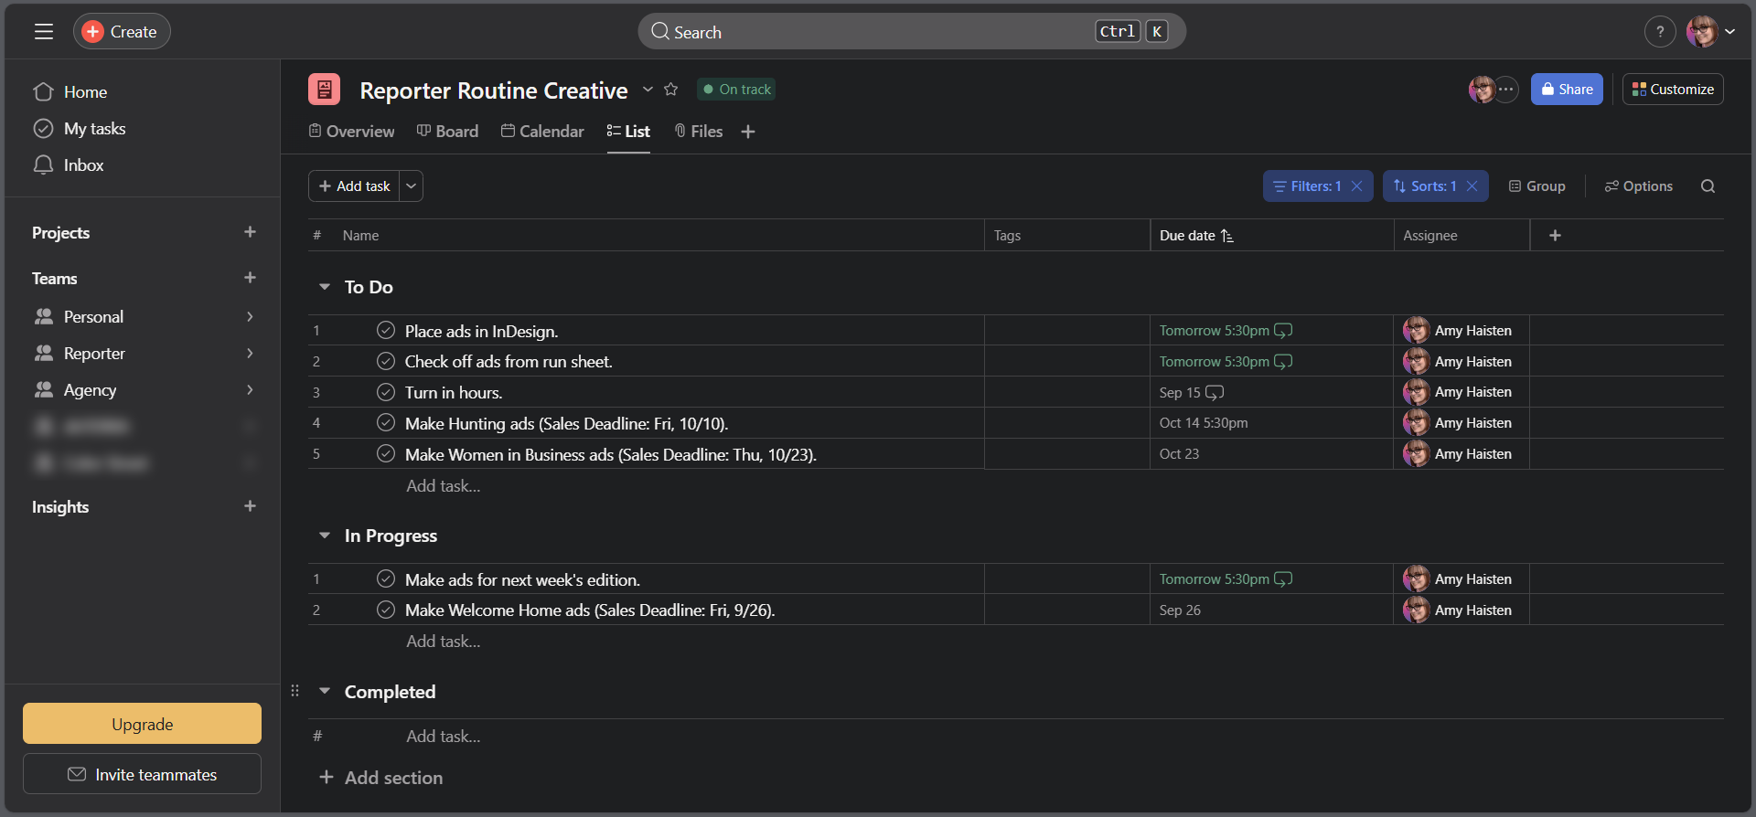Open the Add task dropdown arrow
This screenshot has height=817, width=1756.
(412, 186)
